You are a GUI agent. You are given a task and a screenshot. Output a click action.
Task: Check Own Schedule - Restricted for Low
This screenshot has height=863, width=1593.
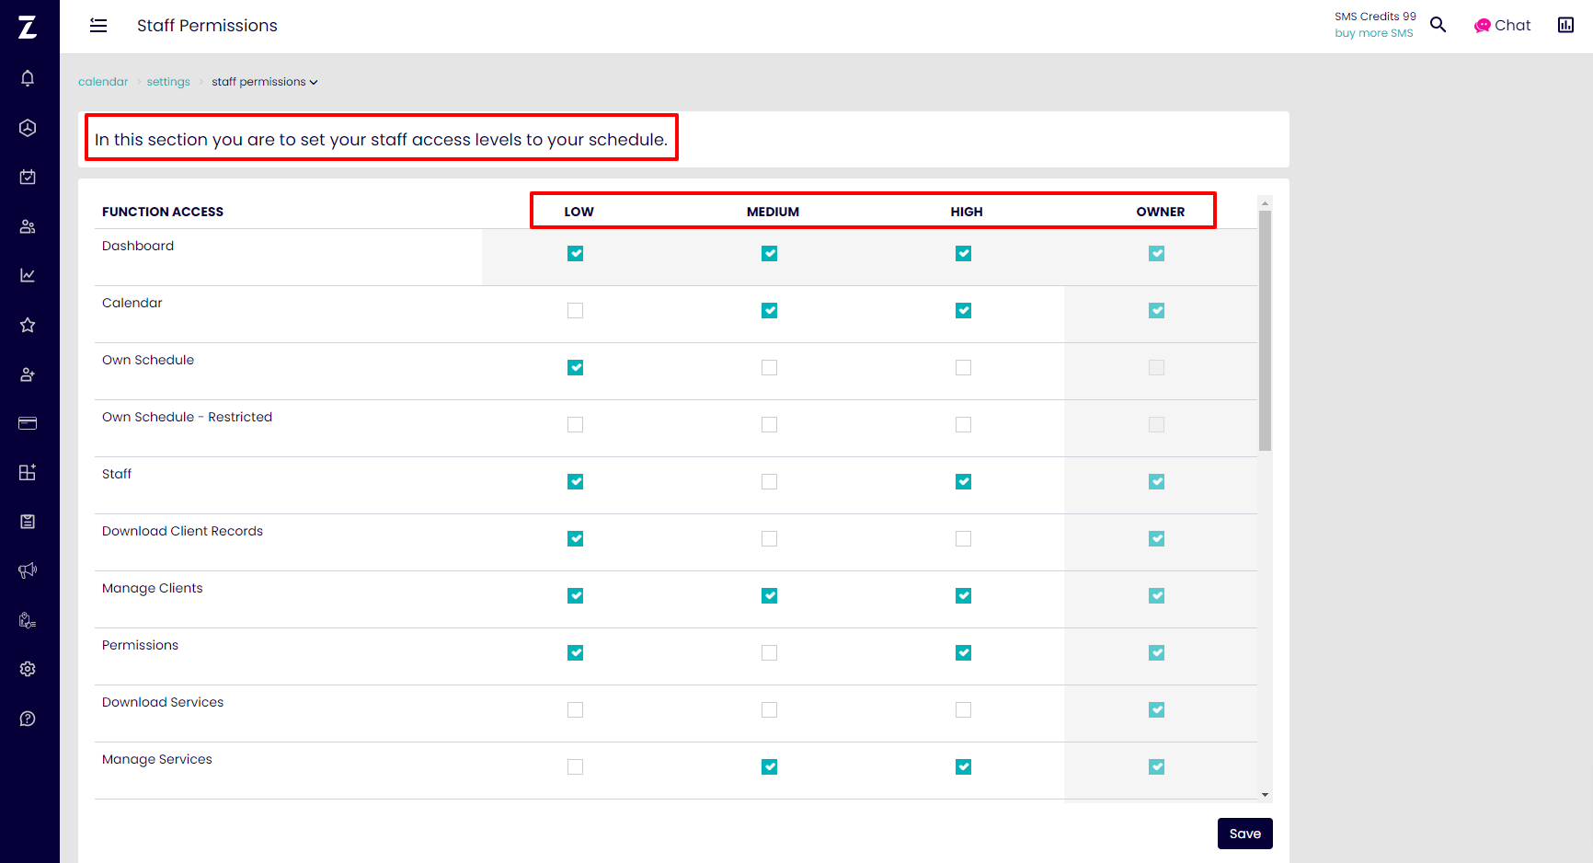point(575,425)
